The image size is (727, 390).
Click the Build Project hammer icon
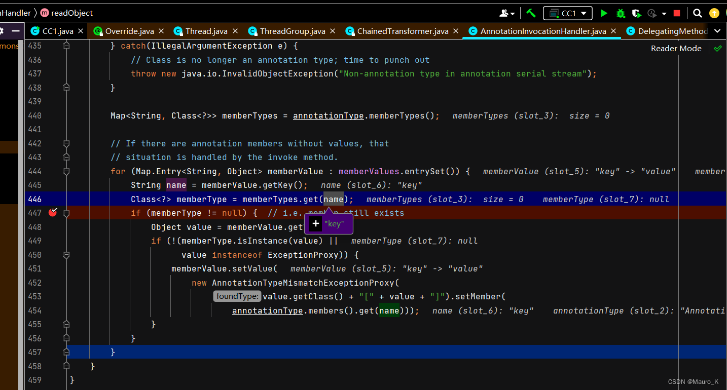click(x=531, y=13)
